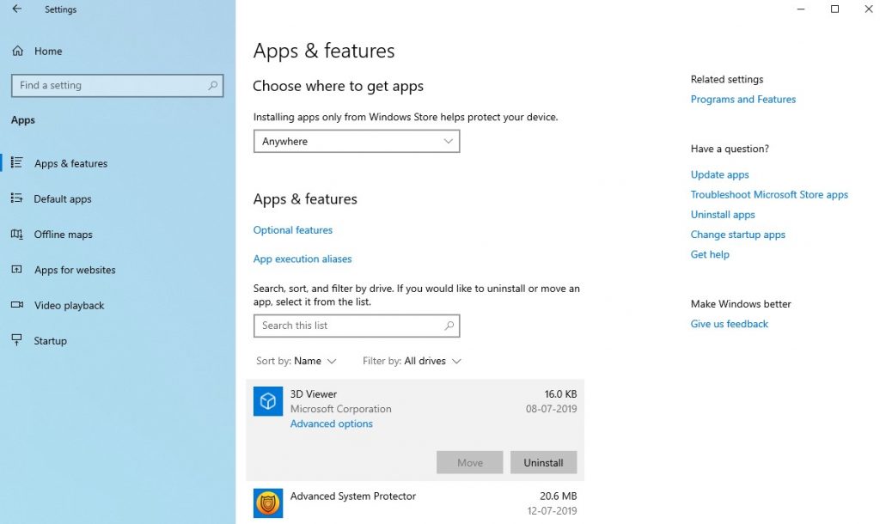Click the Startup sidebar icon
880x524 pixels.
[17, 340]
